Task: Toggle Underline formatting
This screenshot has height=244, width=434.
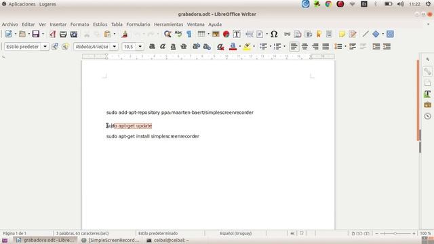Action: (173, 47)
